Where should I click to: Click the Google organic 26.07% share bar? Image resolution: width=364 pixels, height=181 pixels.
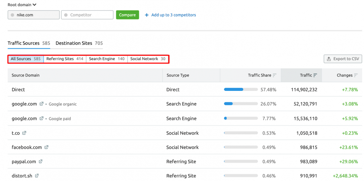click(241, 104)
